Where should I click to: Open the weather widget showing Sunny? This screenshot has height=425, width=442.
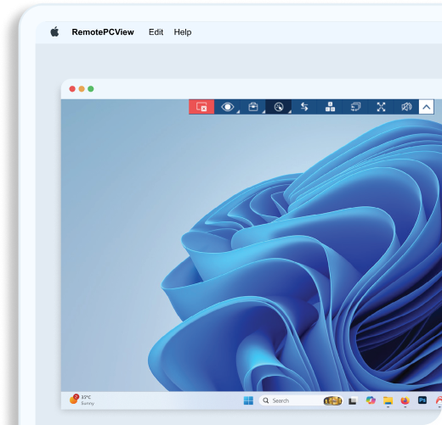tap(82, 400)
